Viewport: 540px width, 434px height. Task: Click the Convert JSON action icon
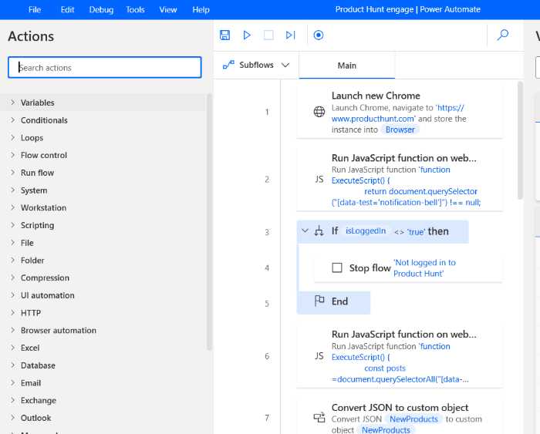point(319,418)
